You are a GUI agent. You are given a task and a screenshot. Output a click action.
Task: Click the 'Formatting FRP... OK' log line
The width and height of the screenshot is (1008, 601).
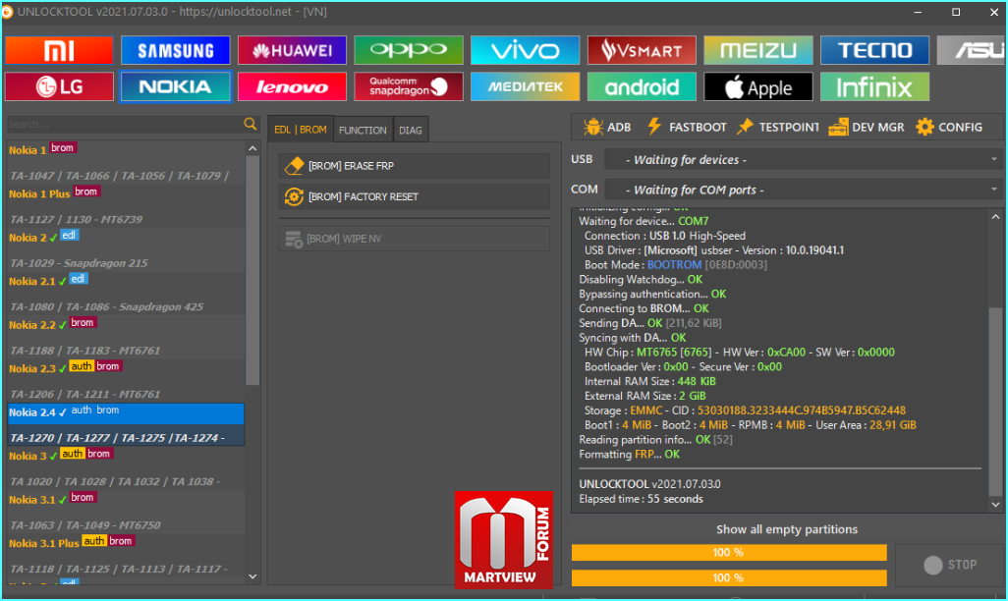(x=630, y=455)
